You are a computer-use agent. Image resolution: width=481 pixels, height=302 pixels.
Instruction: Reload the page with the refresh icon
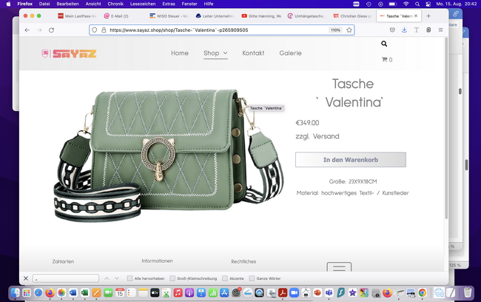(52, 30)
